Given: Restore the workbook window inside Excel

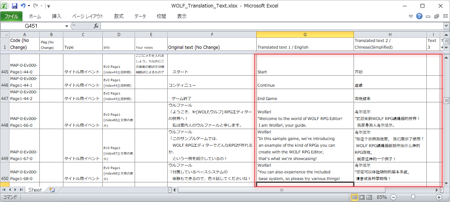Looking at the screenshot, I should pos(437,16).
